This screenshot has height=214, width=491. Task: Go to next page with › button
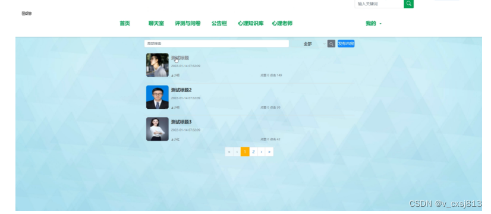(x=261, y=152)
